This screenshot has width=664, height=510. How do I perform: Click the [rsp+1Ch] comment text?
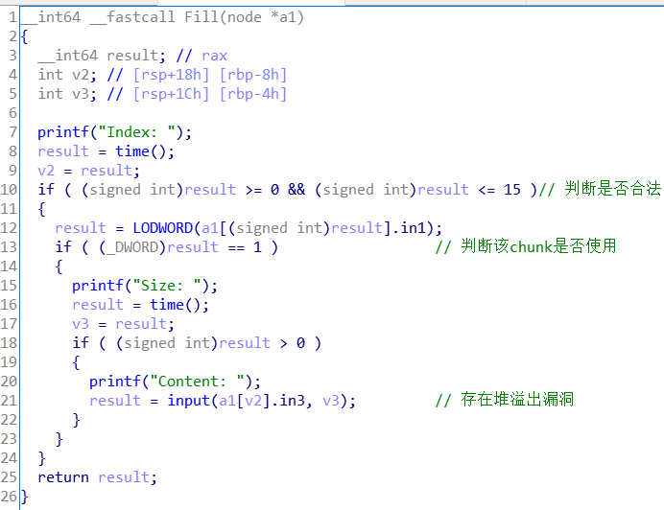point(171,94)
